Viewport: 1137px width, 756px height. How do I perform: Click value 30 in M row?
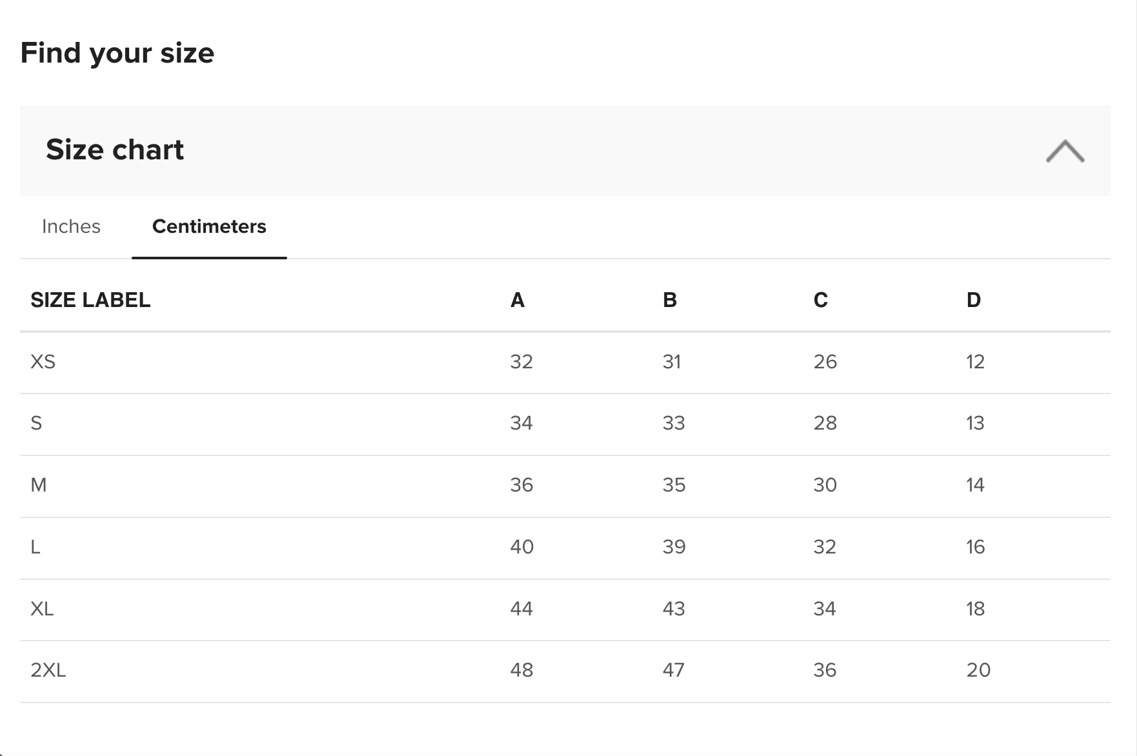(825, 485)
